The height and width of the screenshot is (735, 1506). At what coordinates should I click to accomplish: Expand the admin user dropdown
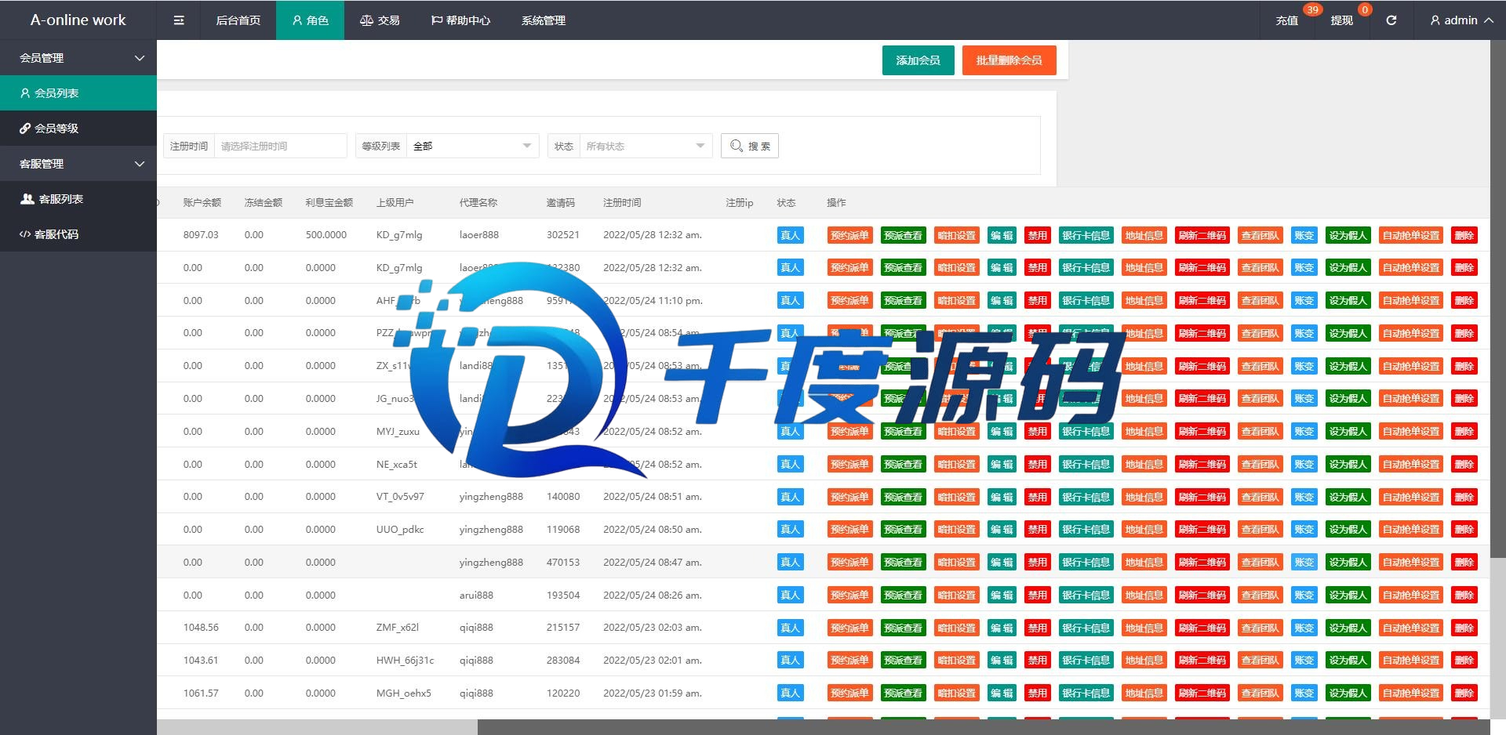(x=1461, y=20)
